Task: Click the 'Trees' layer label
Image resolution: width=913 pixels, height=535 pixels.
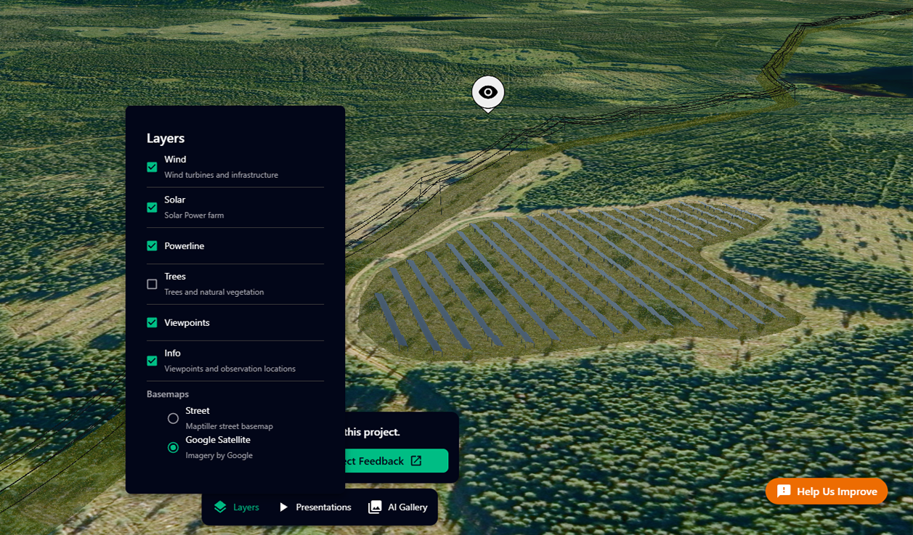Action: 175,277
